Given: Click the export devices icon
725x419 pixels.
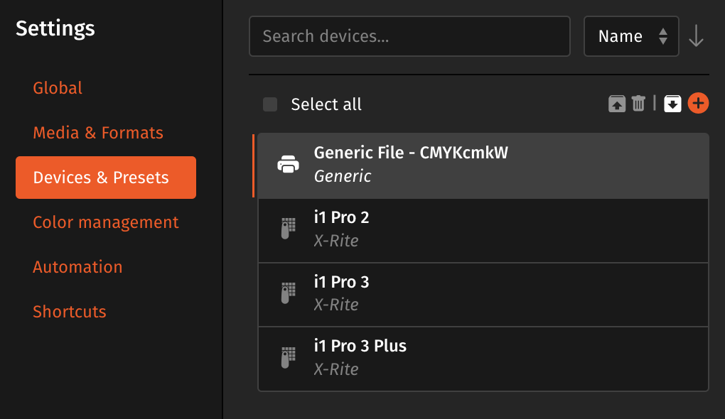Looking at the screenshot, I should pyautogui.click(x=616, y=103).
